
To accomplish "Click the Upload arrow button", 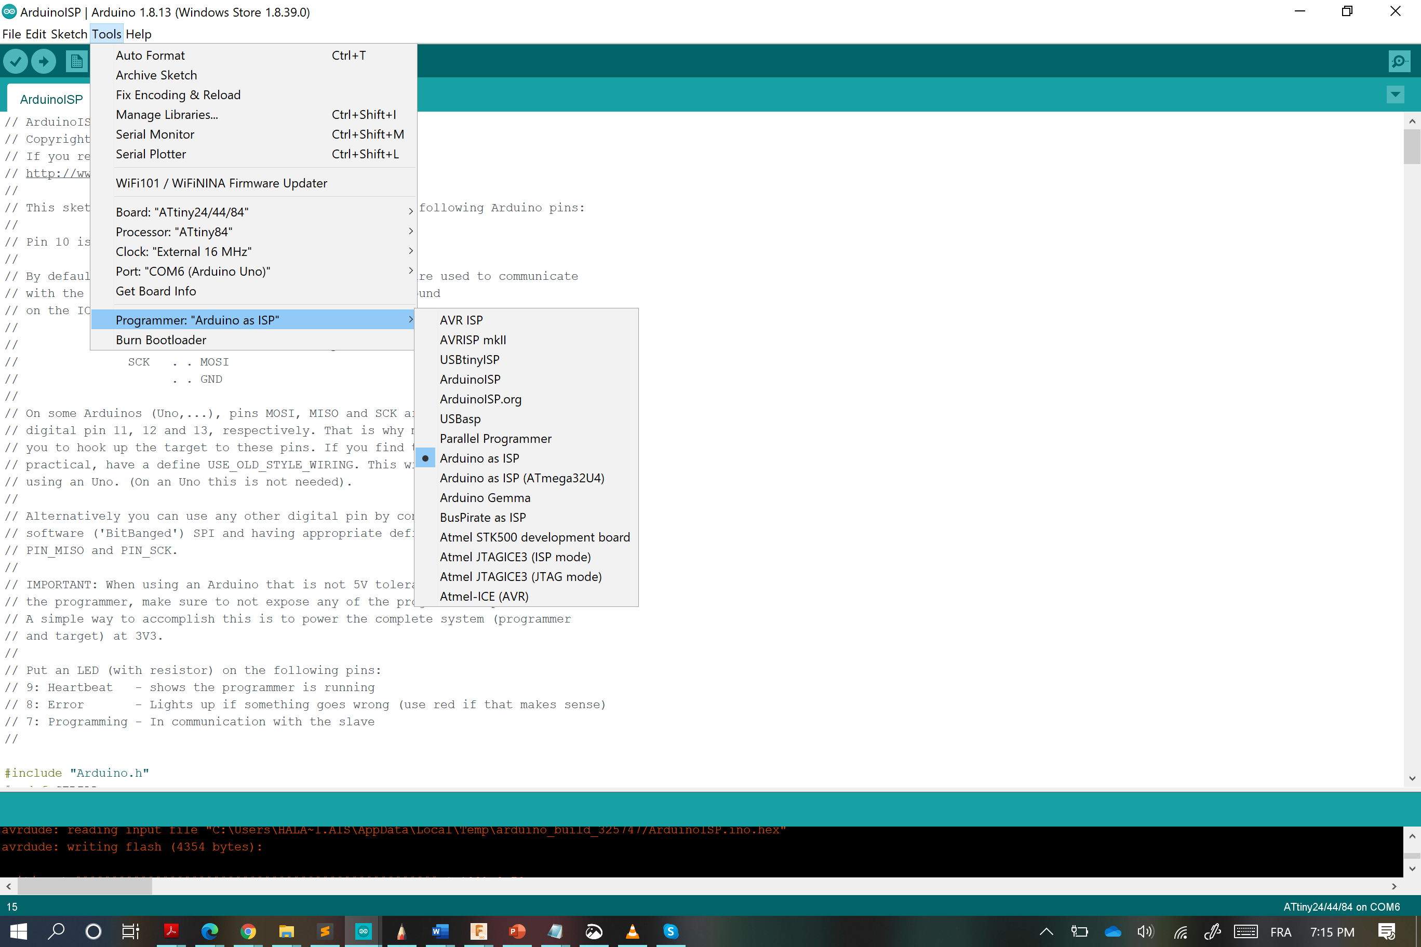I will [x=44, y=61].
